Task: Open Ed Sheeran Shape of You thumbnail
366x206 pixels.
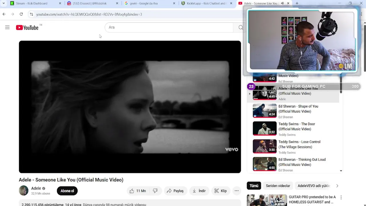Action: [x=264, y=111]
